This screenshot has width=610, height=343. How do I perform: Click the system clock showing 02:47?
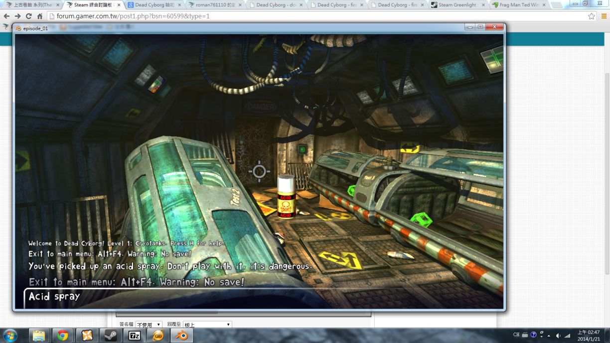tap(589, 336)
